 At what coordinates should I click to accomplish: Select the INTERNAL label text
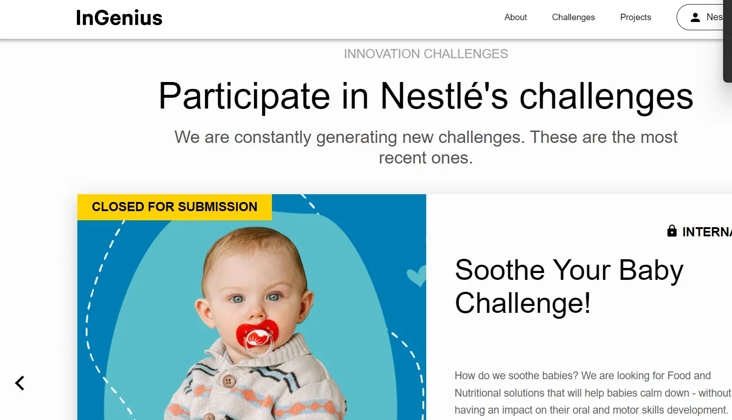(x=706, y=232)
